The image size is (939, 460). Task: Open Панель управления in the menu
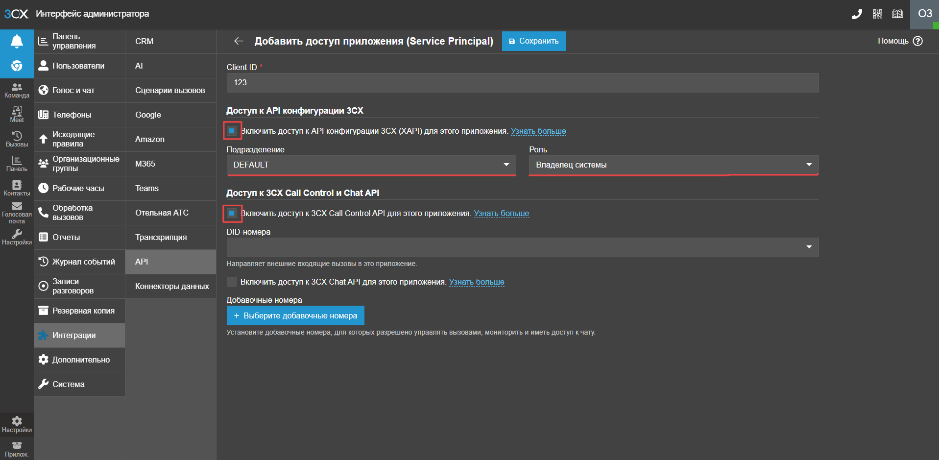point(79,41)
